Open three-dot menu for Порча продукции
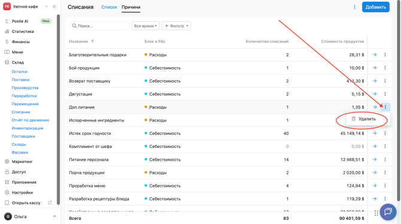 [385, 172]
